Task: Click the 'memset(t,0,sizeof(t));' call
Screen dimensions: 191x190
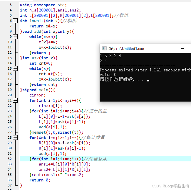Action: click(57, 132)
